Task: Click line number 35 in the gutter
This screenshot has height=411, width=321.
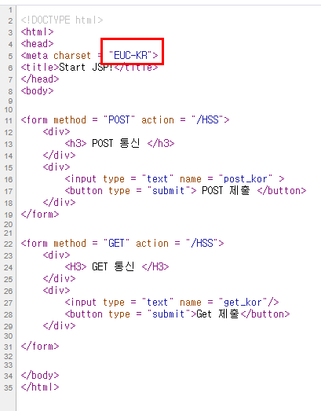Action: click(x=9, y=387)
